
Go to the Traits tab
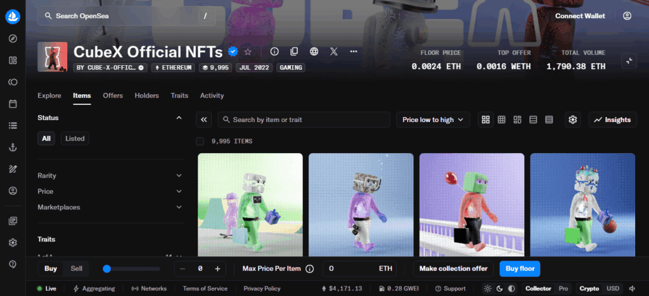179,96
